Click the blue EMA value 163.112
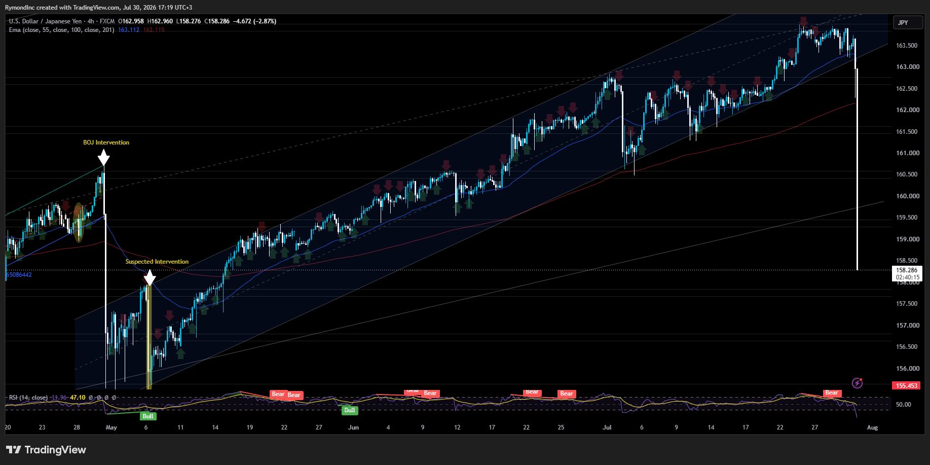Screen dimensions: 930x465 (x=129, y=30)
